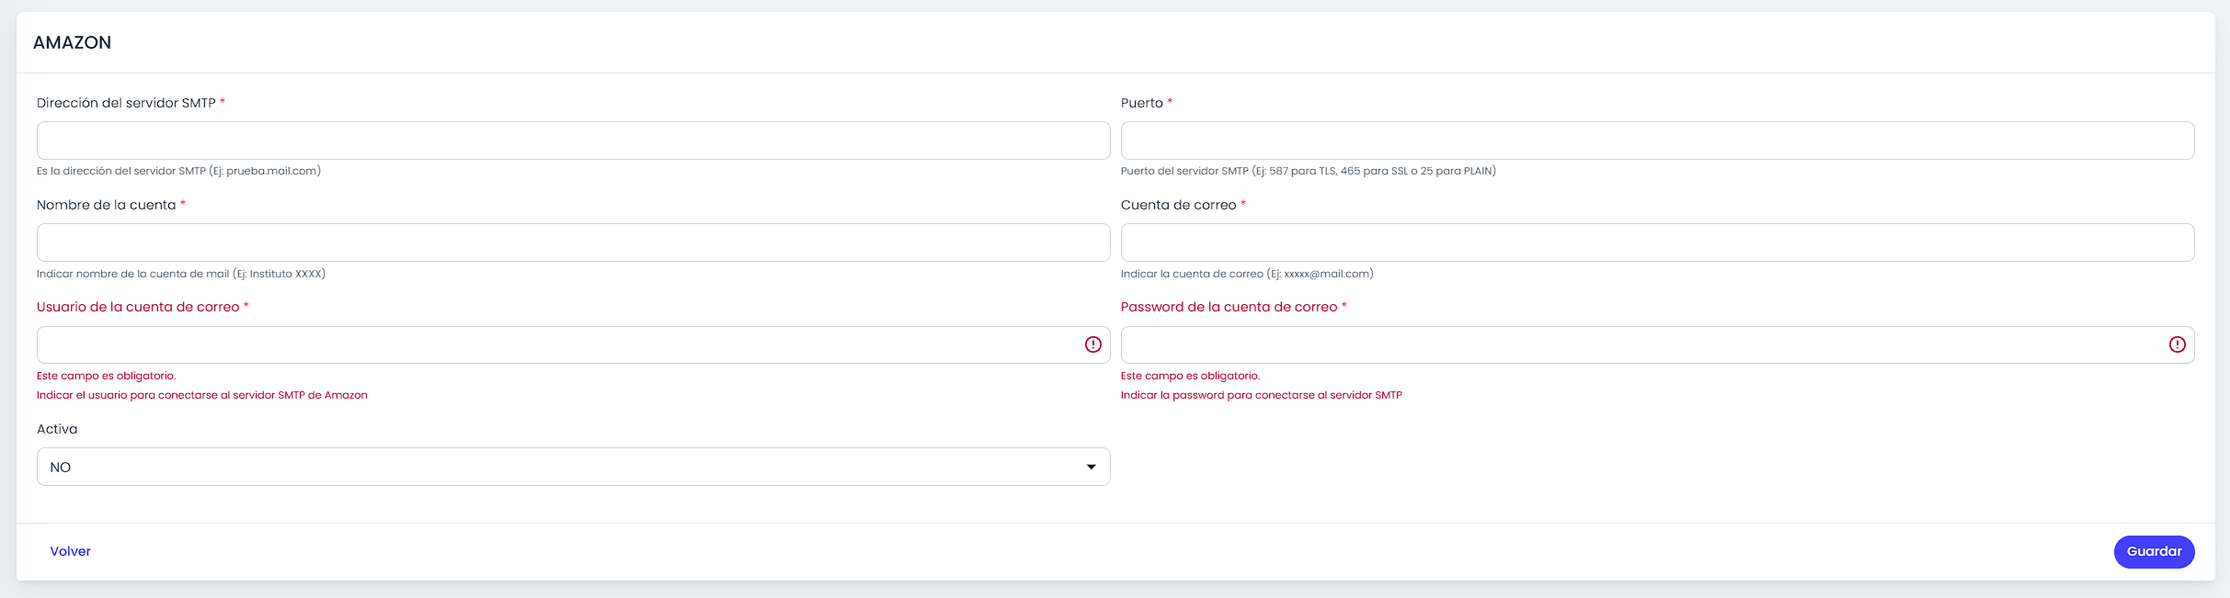2230x598 pixels.
Task: Click the AMAZON heading text
Action: (x=72, y=42)
